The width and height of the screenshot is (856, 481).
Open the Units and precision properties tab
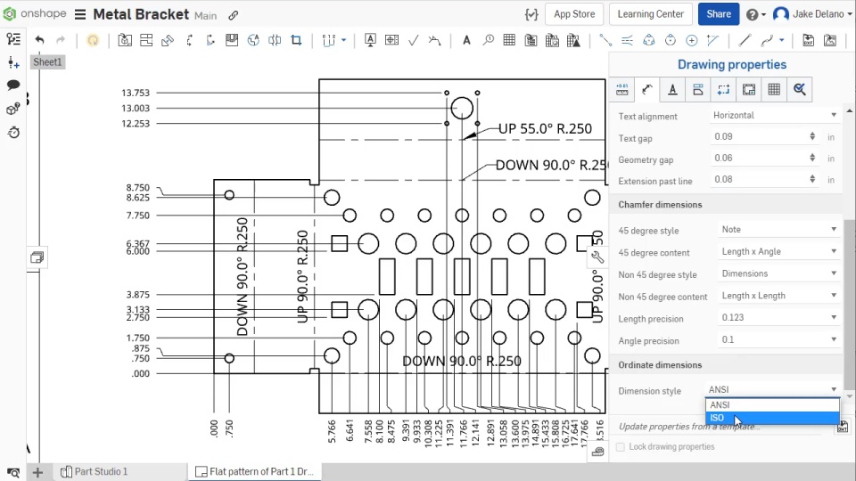point(621,89)
